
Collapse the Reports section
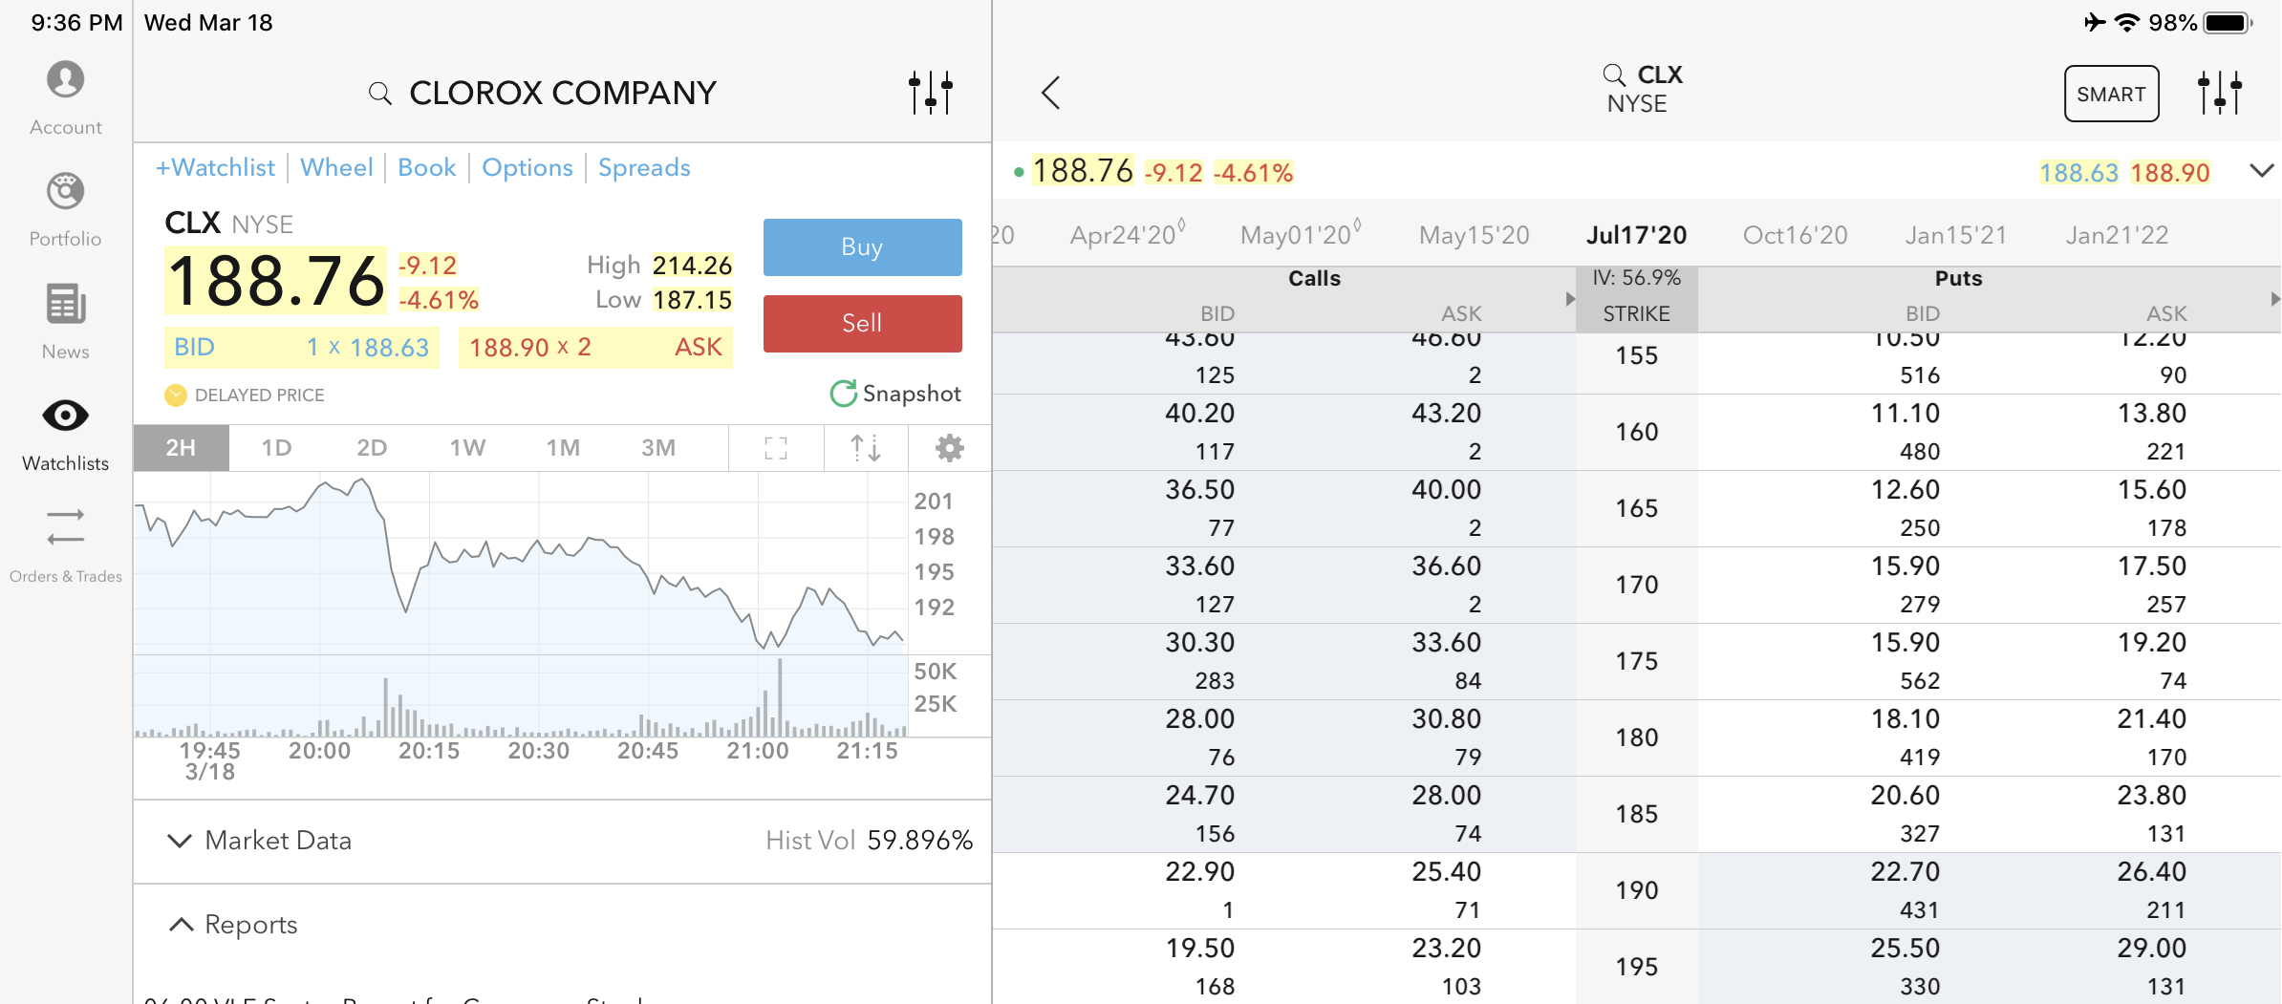(180, 925)
